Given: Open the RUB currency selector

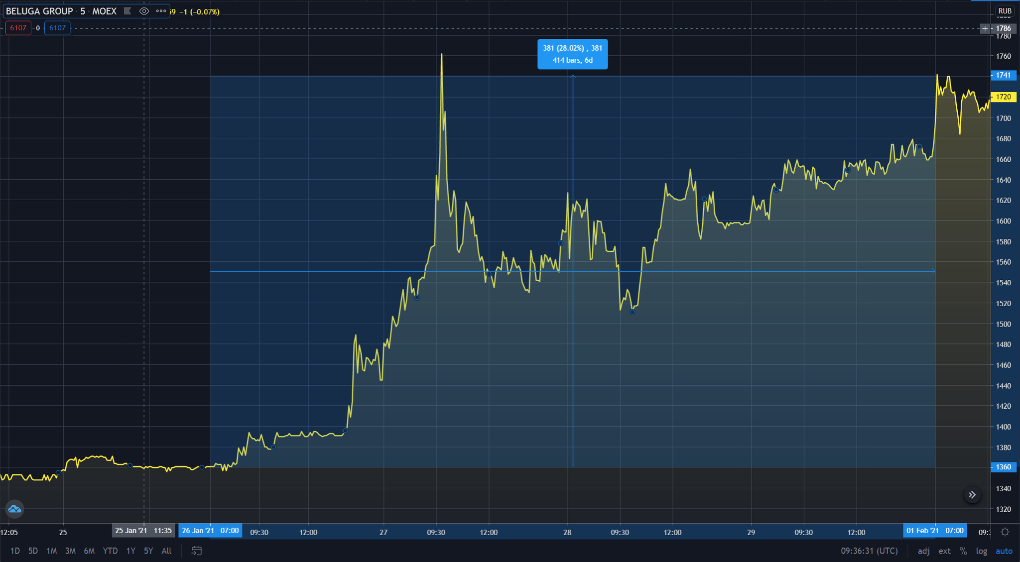Looking at the screenshot, I should 1005,11.
